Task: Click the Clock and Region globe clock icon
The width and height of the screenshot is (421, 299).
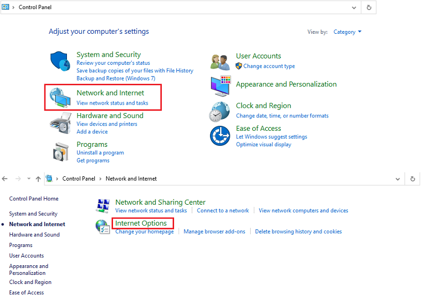Action: [220, 111]
